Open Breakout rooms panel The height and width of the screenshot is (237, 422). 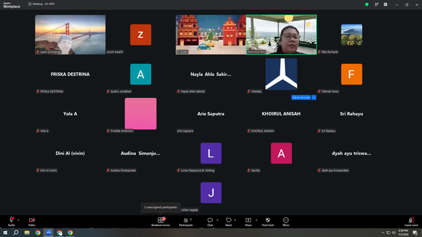[x=160, y=221]
